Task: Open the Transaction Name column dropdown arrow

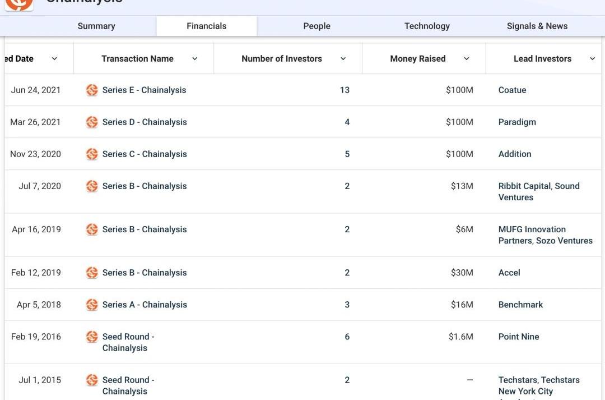Action: point(194,59)
